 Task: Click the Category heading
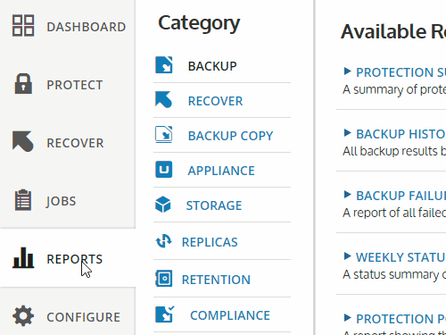tap(199, 23)
